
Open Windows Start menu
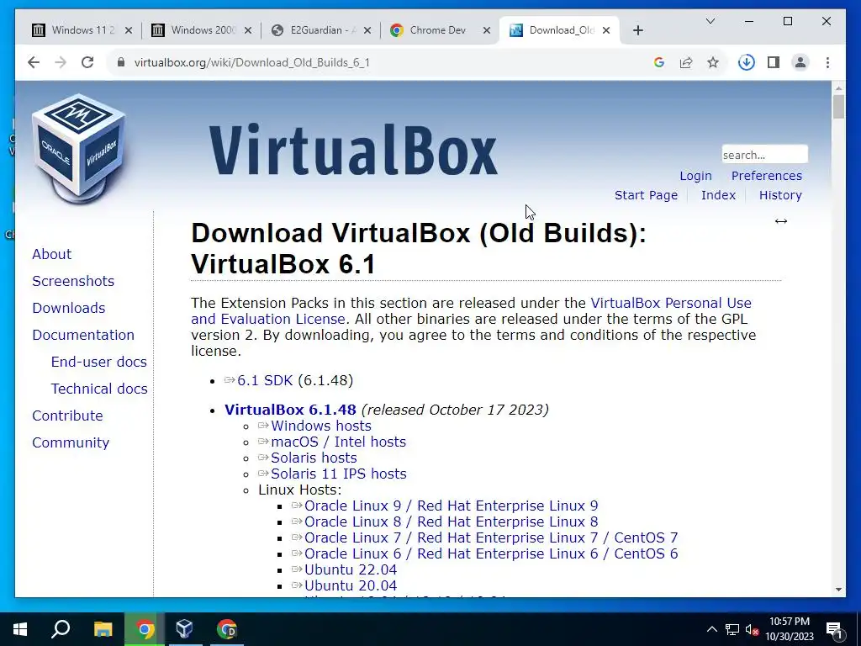[20, 629]
